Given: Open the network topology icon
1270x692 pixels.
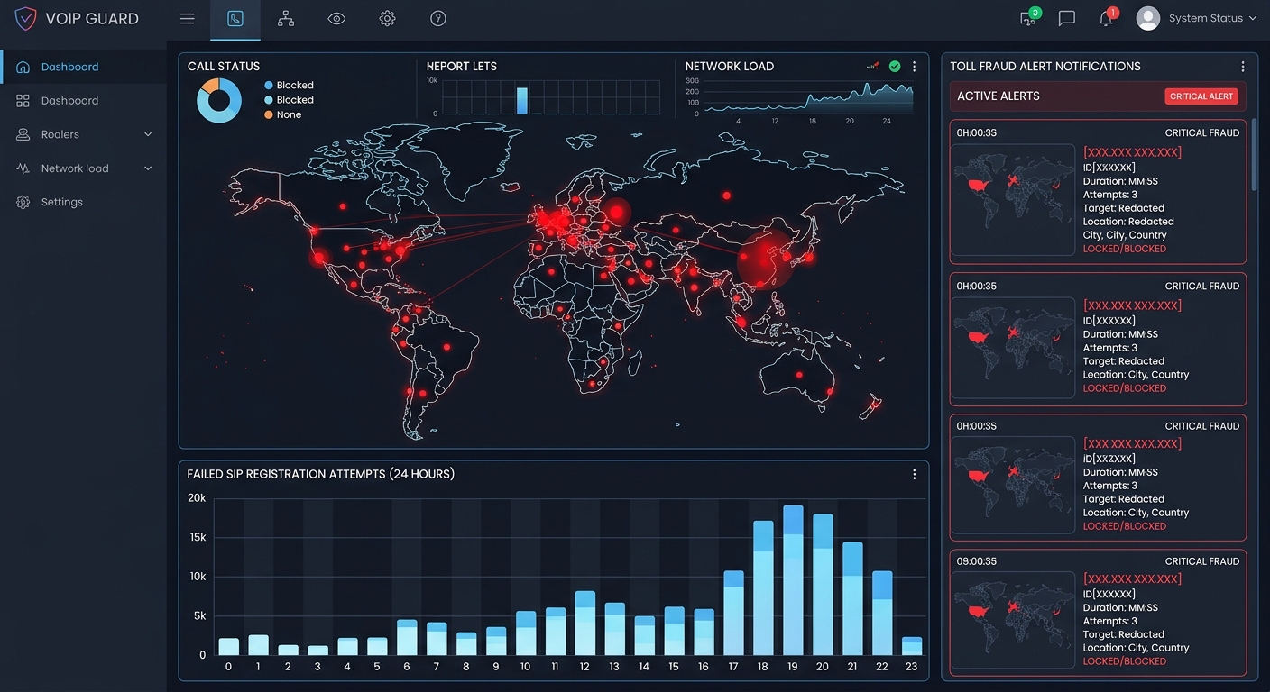Looking at the screenshot, I should [x=286, y=18].
